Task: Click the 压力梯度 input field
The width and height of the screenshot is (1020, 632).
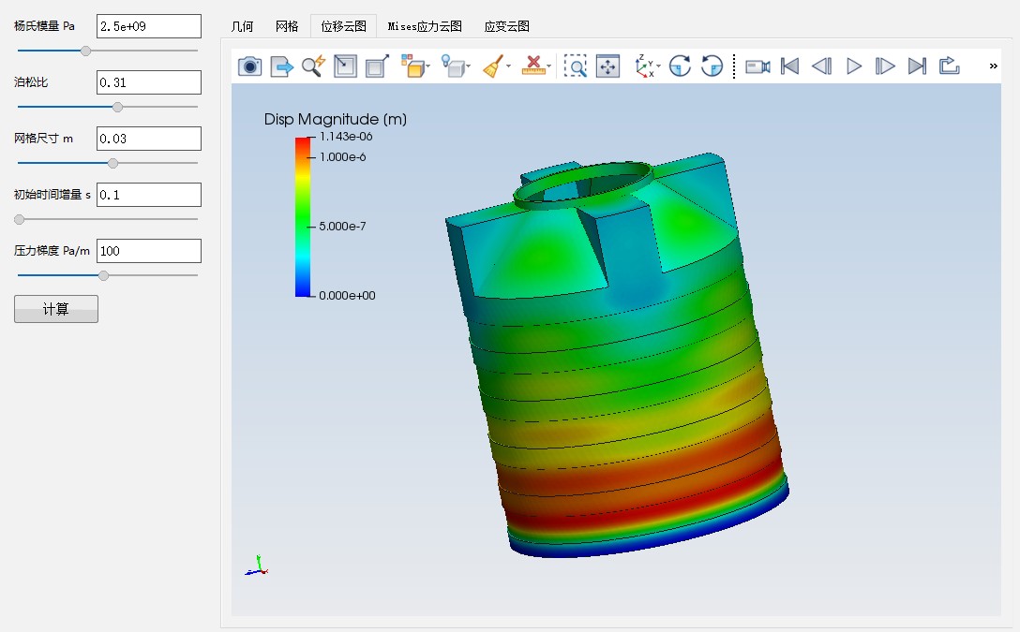Action: pos(149,251)
